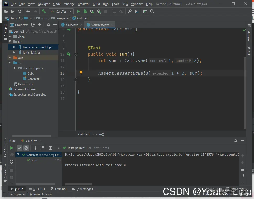The image size is (254, 199).
Task: Click the console horizontal scrollbar
Action: (x=78, y=184)
